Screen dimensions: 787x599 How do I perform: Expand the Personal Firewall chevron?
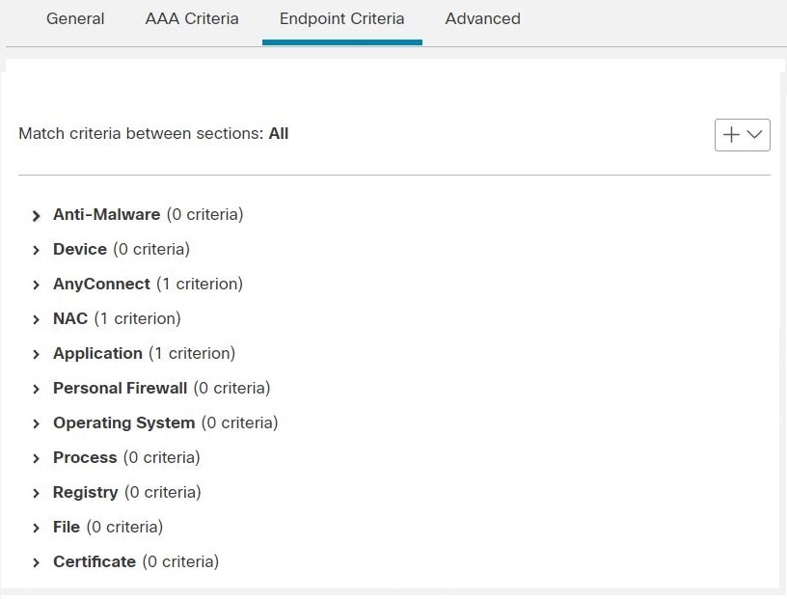36,389
